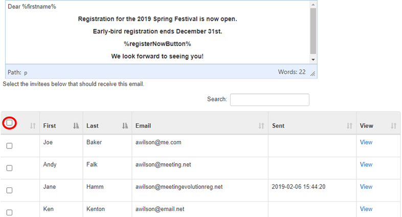The image size is (402, 217).
Task: Open View link for Jane Hamm
Action: [x=366, y=187]
